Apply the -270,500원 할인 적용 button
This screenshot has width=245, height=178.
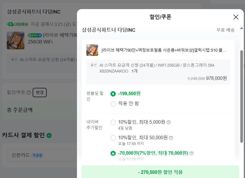(160, 172)
